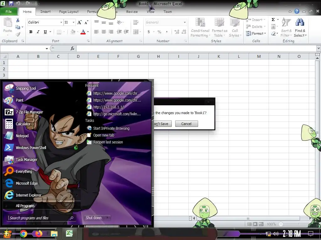This screenshot has height=240, width=321.
Task: Open Firefox from the taskbar
Action: (39, 234)
